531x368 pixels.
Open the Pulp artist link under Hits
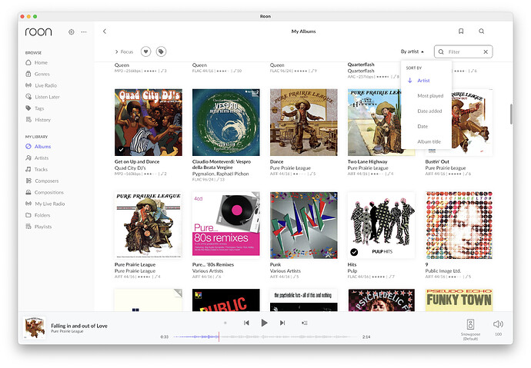(352, 271)
